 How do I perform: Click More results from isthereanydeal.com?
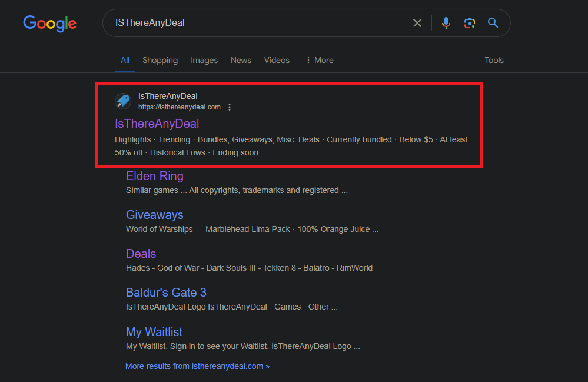(197, 366)
